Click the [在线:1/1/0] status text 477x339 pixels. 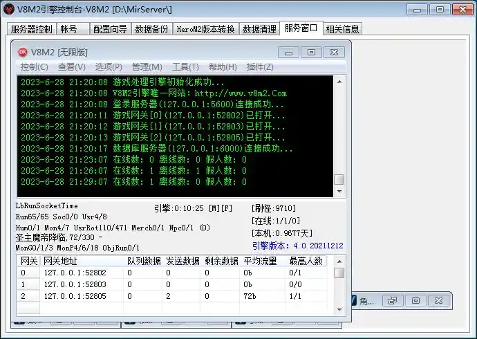[276, 221]
